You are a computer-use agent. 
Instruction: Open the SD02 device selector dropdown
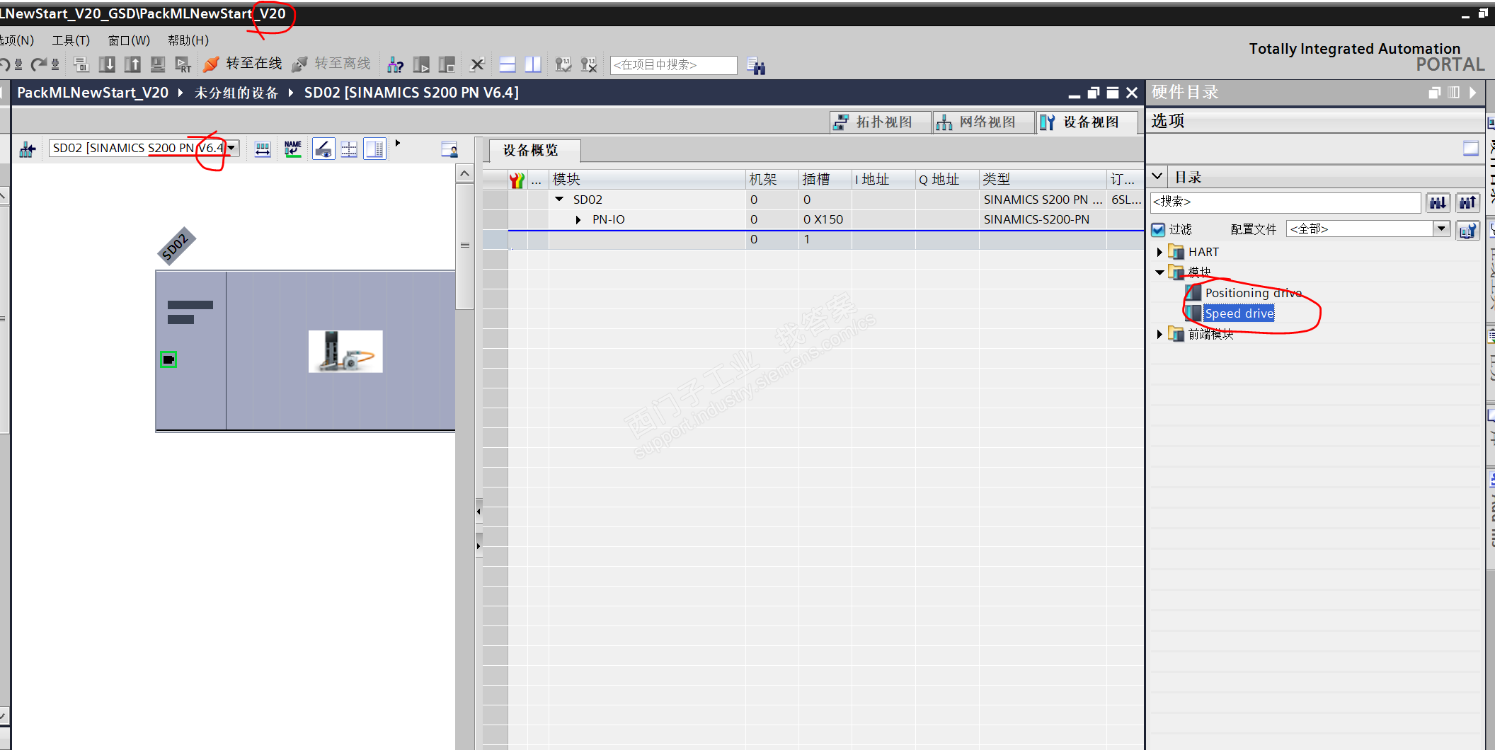point(231,148)
